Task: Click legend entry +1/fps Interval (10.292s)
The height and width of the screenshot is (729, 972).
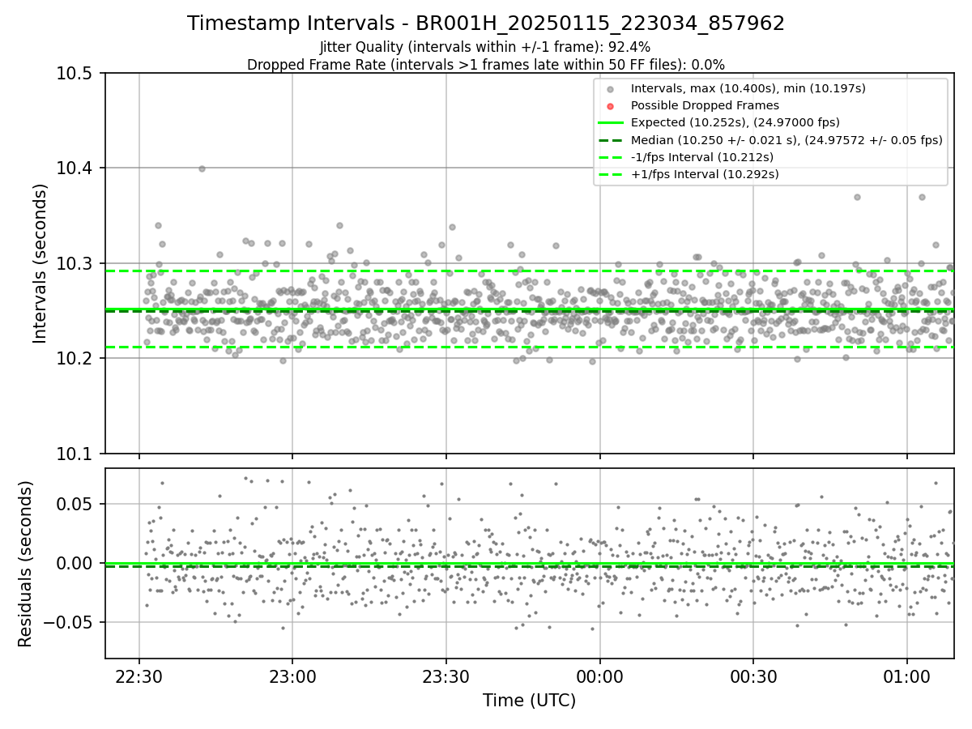Action: [705, 174]
